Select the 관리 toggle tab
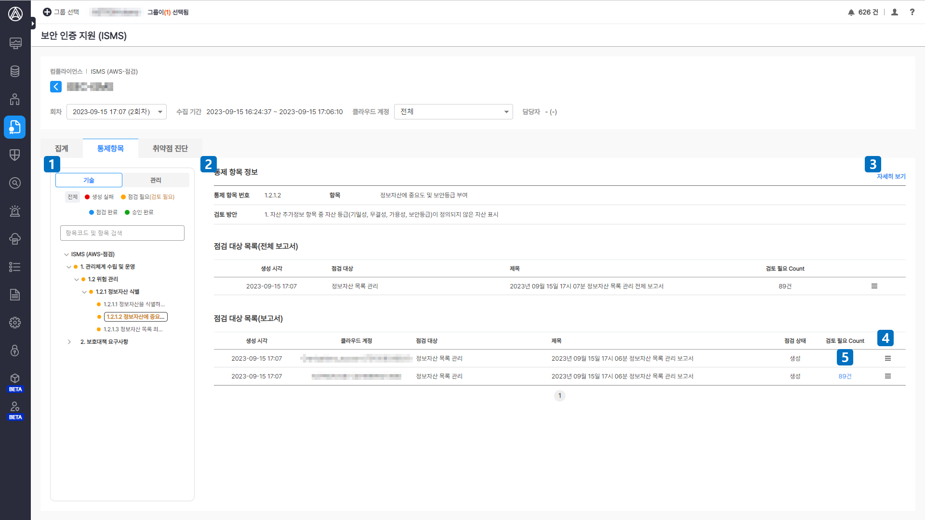 [156, 180]
